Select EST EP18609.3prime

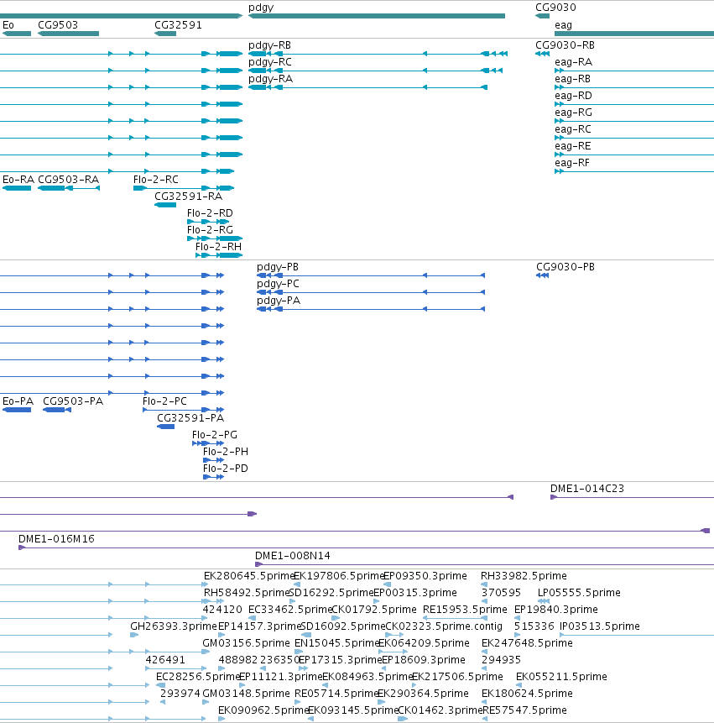383,668
